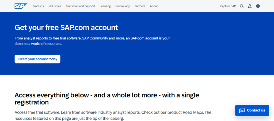Open the Learning menu

105,6
